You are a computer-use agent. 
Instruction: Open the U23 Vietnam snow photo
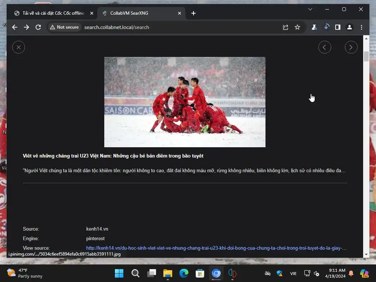click(x=185, y=102)
